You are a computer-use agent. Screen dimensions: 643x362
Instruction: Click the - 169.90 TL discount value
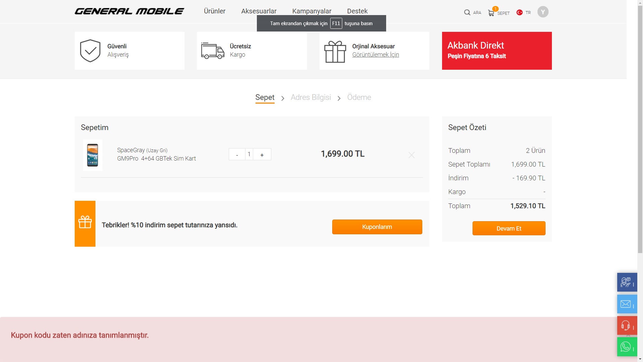(x=529, y=178)
